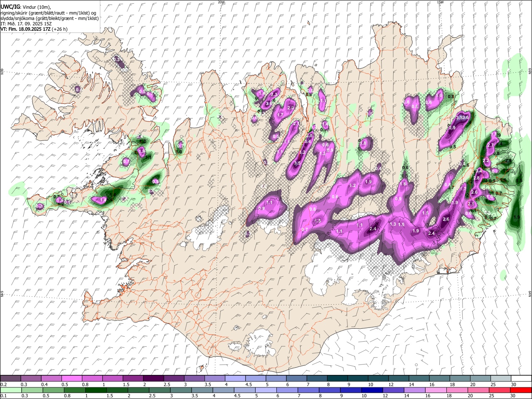Select the lower legend swatch labeled 25

coord(500,390)
